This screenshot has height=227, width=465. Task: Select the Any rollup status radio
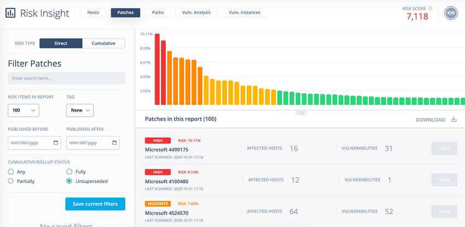[x=11, y=172]
